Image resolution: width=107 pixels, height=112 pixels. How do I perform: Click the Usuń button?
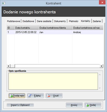tap(54, 96)
